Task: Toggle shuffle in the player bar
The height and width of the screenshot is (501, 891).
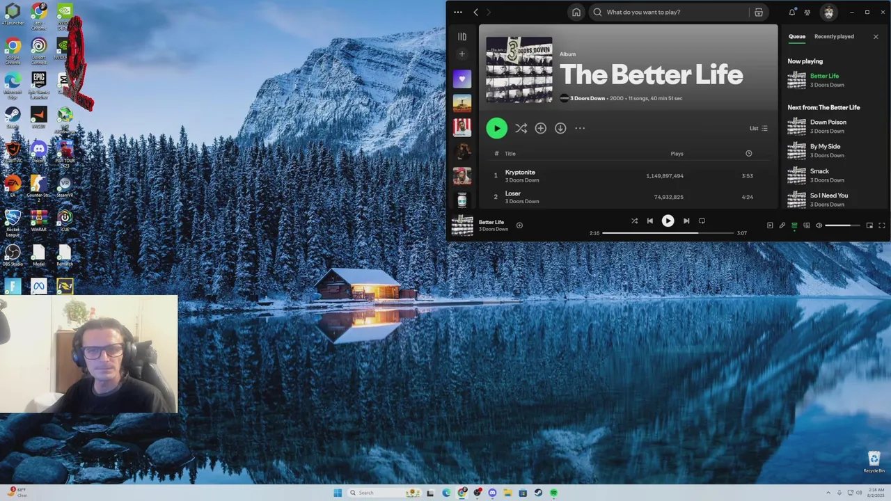Action: [x=634, y=221]
